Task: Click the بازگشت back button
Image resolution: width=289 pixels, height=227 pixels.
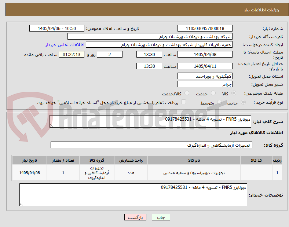Action: click(x=135, y=217)
